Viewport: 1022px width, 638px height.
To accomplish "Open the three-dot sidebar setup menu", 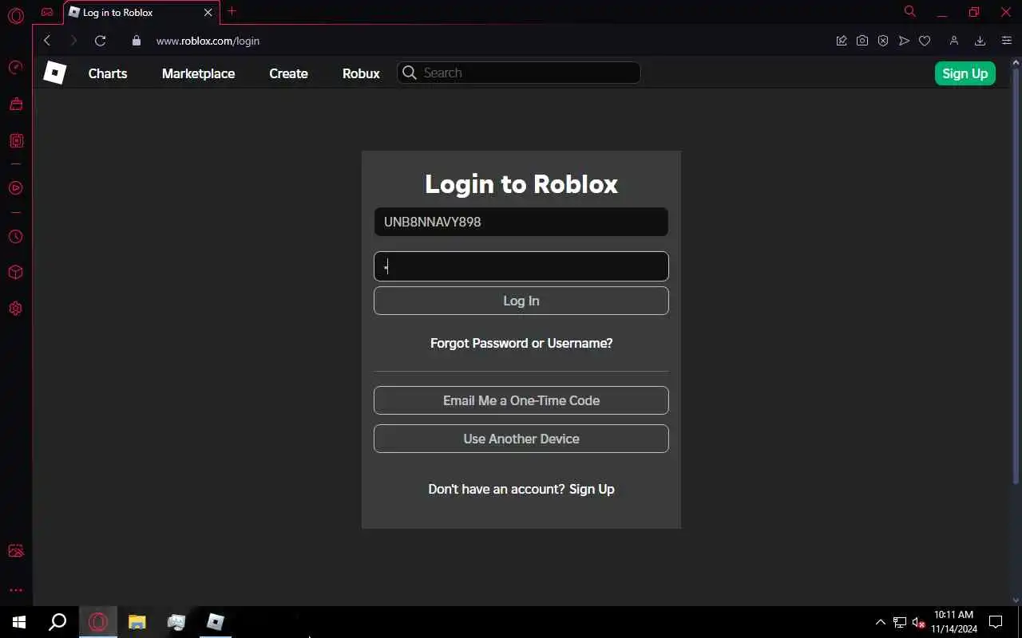I will point(15,590).
